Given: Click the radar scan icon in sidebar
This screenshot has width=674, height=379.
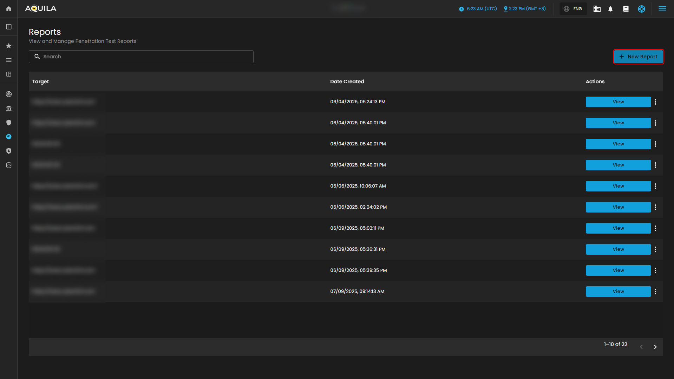Looking at the screenshot, I should pos(9,94).
